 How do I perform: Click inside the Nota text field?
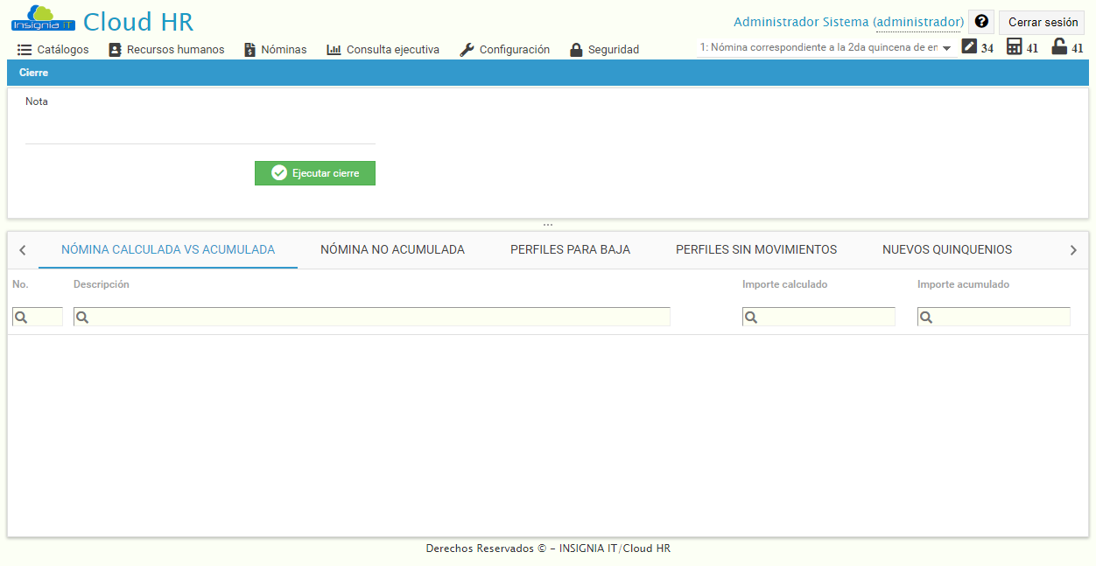[200, 127]
